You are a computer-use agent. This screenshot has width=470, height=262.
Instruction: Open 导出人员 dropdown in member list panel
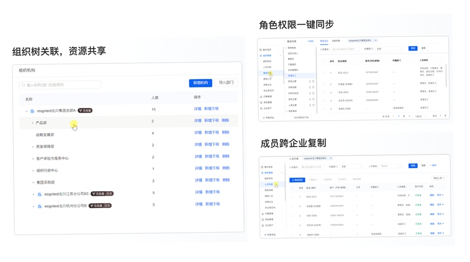pyautogui.click(x=438, y=178)
